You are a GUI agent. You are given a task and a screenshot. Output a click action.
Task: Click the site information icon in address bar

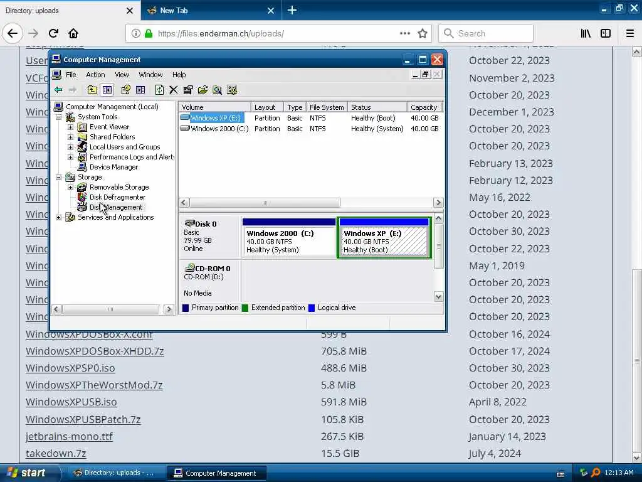pos(136,33)
